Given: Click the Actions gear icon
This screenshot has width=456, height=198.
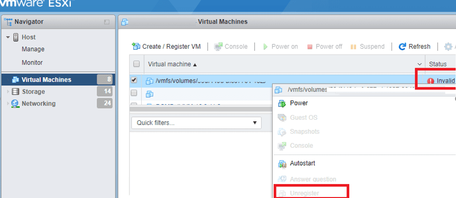Looking at the screenshot, I should coord(448,47).
